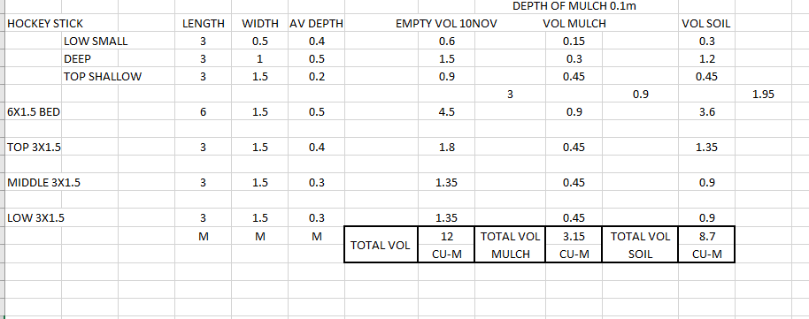
Task: Select MIDDLE 3X1.5 mulch volume 0.45
Action: (x=574, y=182)
